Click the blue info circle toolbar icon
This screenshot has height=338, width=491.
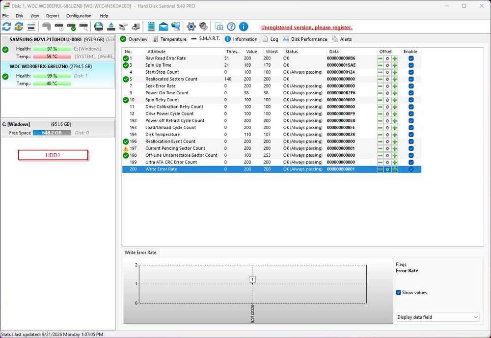[244, 27]
